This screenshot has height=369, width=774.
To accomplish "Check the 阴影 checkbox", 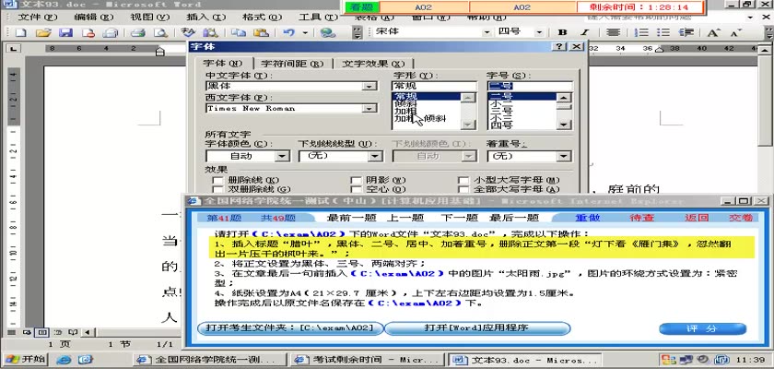I will click(x=355, y=180).
